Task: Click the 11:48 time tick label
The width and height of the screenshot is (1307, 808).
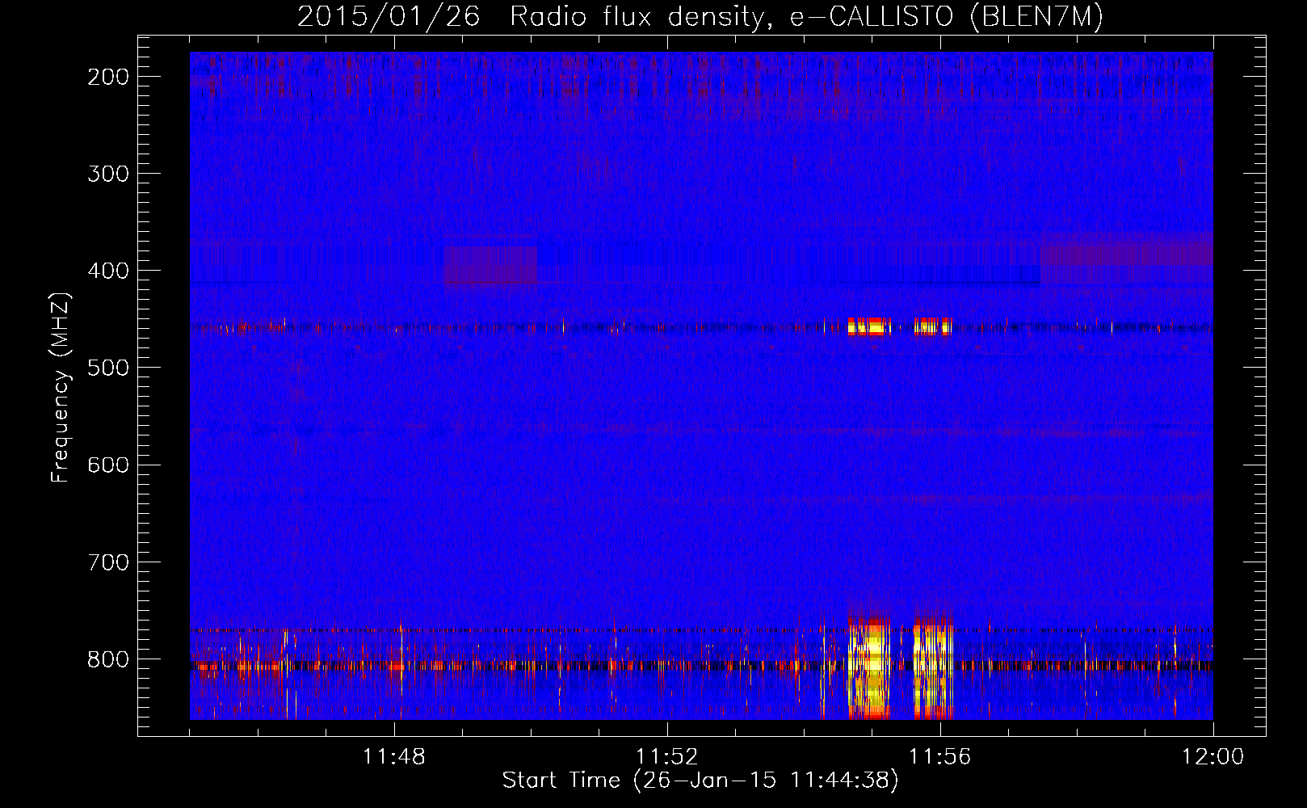Action: coord(394,757)
